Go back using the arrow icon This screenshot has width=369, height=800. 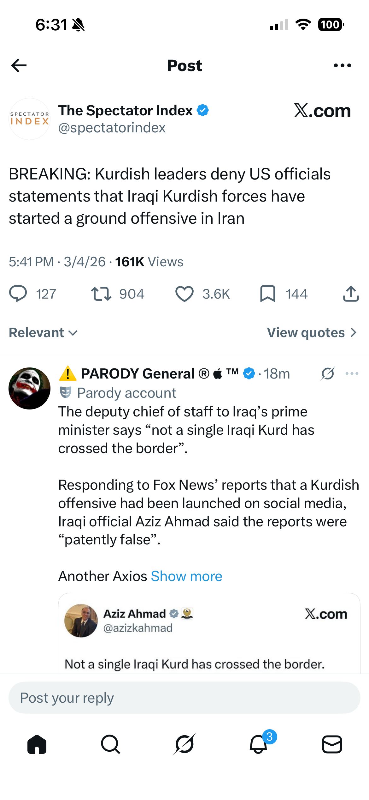[x=19, y=65]
